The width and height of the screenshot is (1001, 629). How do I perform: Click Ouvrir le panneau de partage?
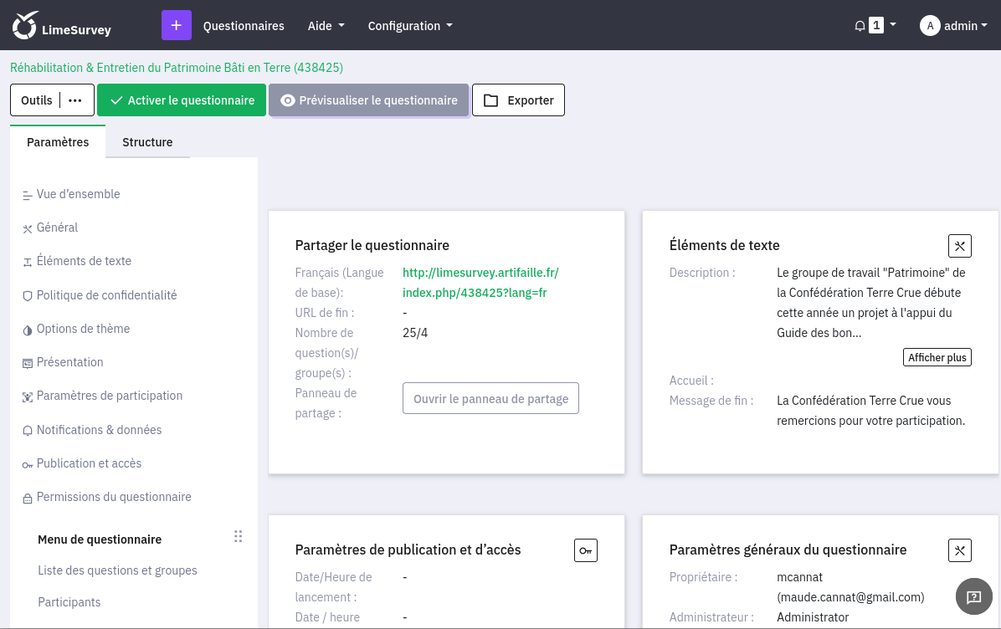click(x=490, y=398)
